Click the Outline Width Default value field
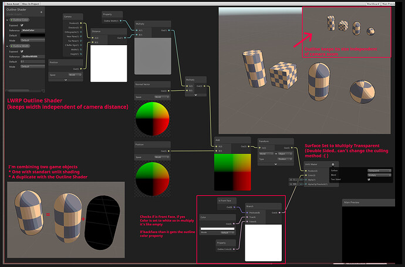 33,62
